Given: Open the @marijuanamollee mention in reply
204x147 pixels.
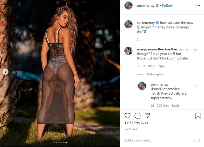Looking at the screenshot, I should coord(165,89).
